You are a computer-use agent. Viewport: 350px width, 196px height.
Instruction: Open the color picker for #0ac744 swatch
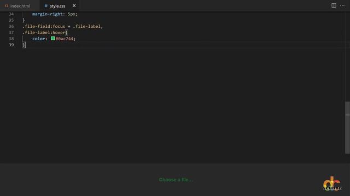[52, 39]
